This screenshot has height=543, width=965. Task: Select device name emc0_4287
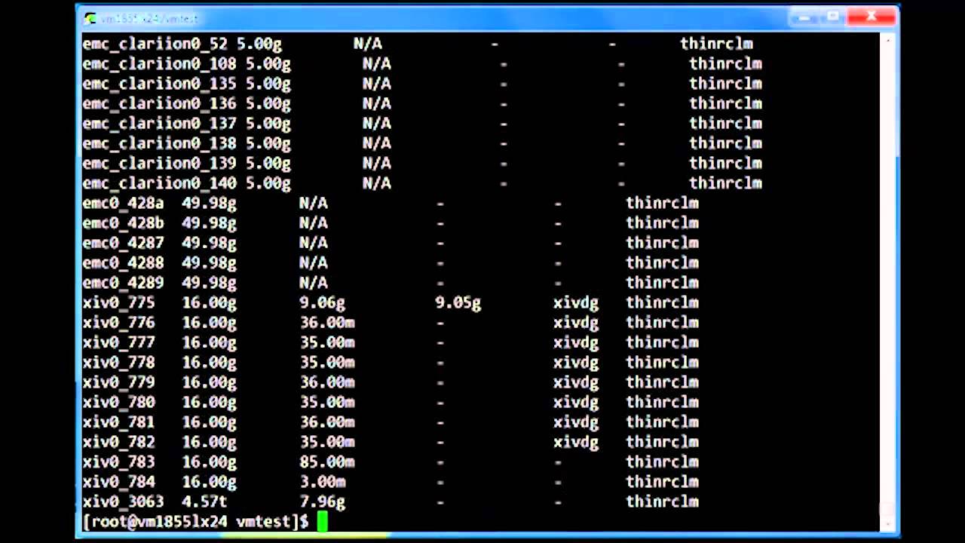click(123, 243)
